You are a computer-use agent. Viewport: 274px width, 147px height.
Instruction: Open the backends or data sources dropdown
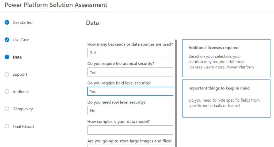[130, 53]
